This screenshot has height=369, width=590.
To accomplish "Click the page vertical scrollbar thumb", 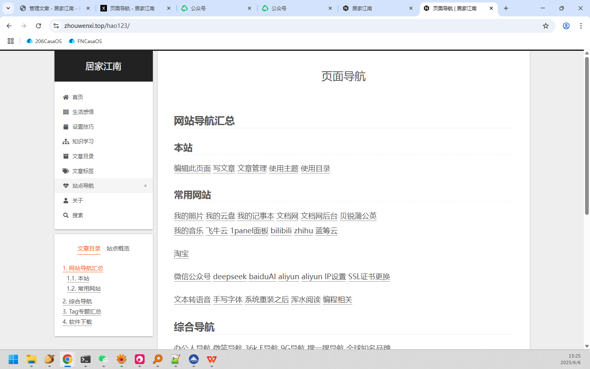I will [x=587, y=135].
